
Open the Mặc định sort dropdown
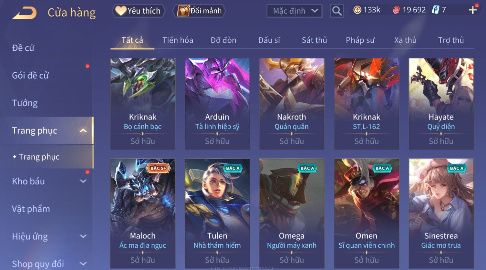tap(294, 11)
